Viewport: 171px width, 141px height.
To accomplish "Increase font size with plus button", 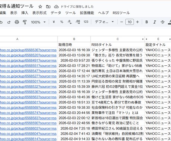I will tap(138, 22).
